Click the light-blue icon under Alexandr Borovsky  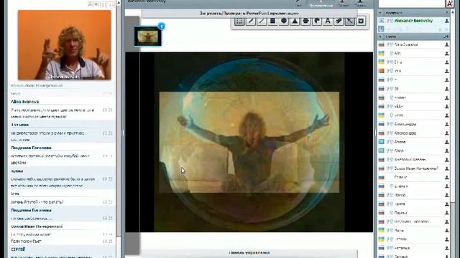381,29
